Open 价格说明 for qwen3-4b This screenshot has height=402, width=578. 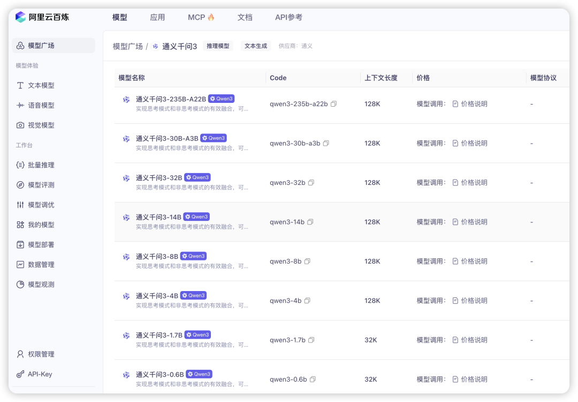(x=470, y=301)
